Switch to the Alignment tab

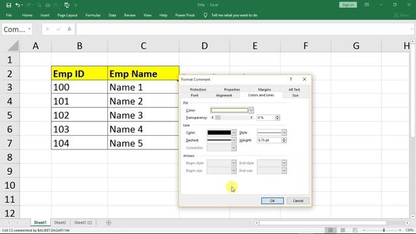pos(224,96)
